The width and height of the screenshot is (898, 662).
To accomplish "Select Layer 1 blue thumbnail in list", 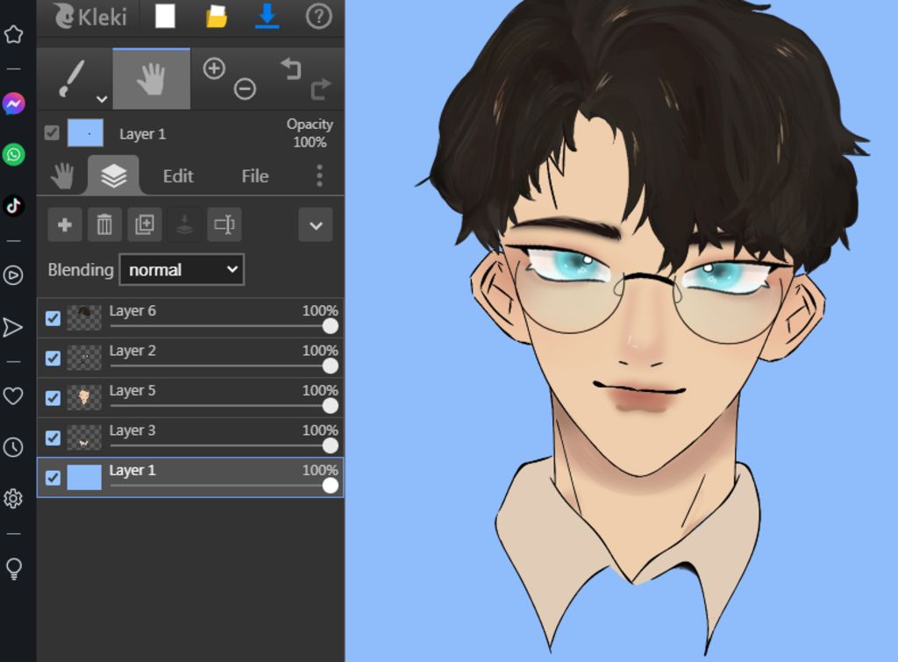I will [x=84, y=477].
